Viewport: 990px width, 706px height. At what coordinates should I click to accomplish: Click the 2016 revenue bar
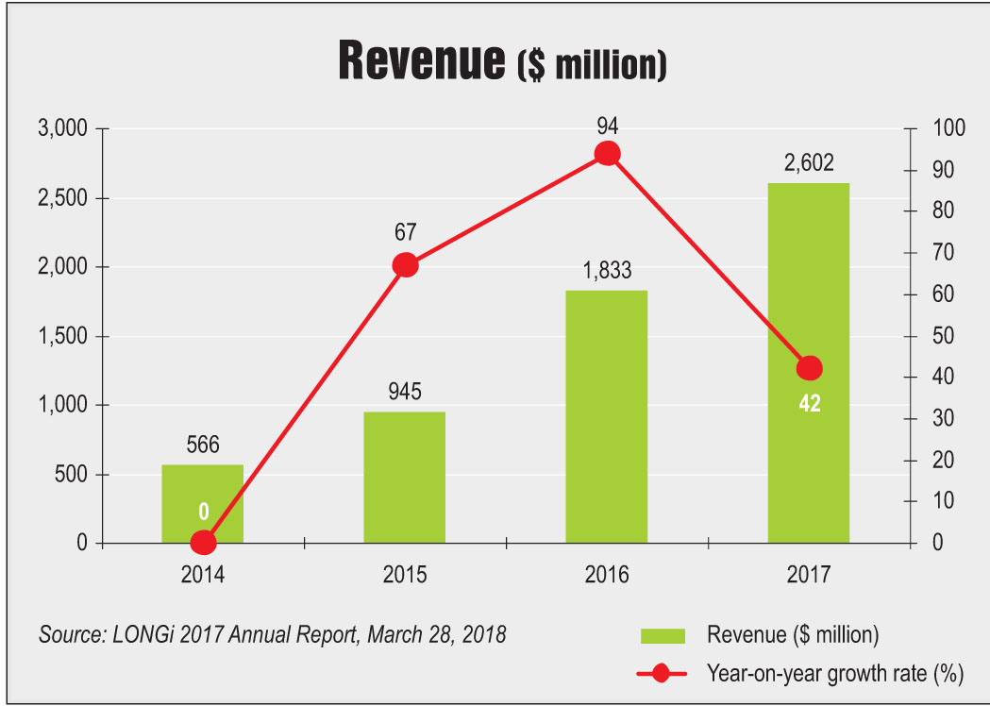pyautogui.click(x=606, y=416)
